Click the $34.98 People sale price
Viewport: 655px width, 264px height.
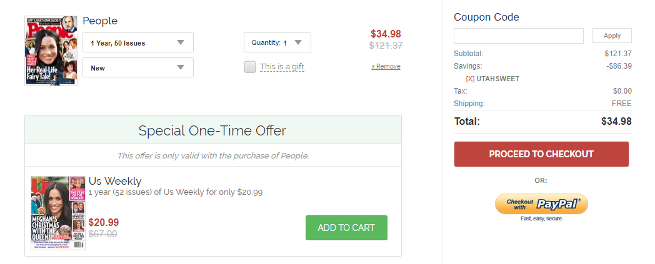(386, 34)
